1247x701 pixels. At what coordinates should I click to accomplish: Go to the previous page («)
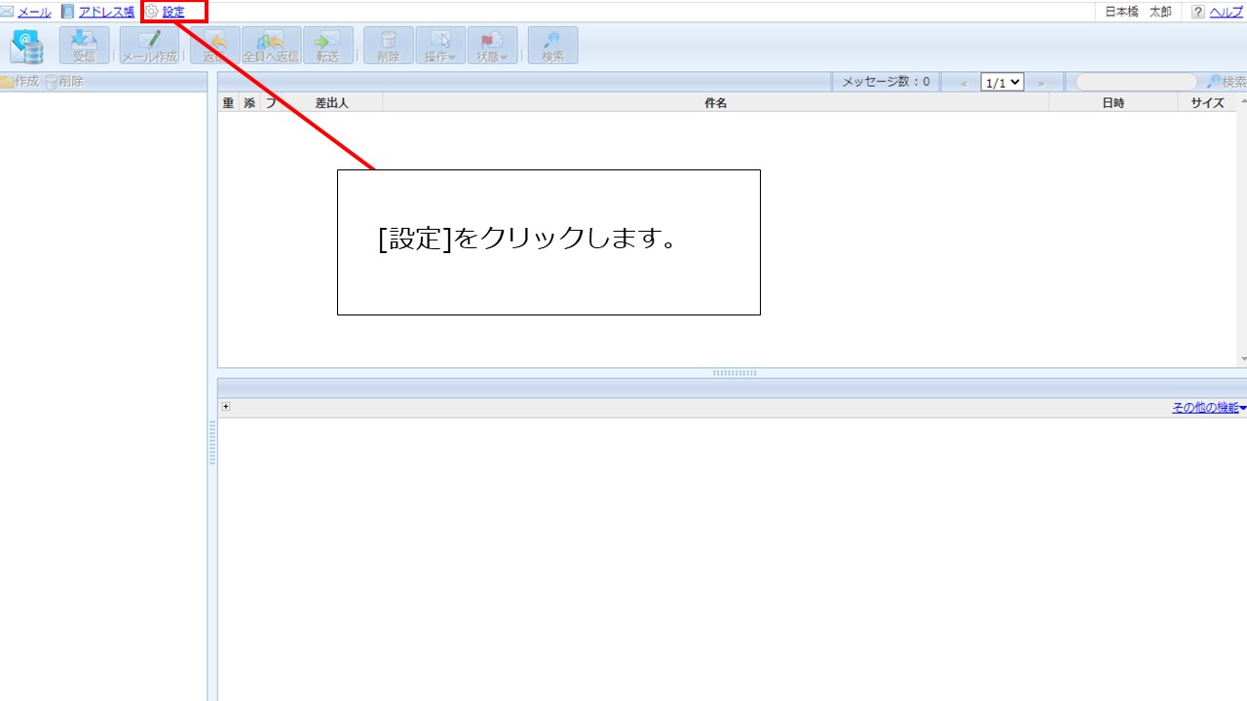click(964, 83)
